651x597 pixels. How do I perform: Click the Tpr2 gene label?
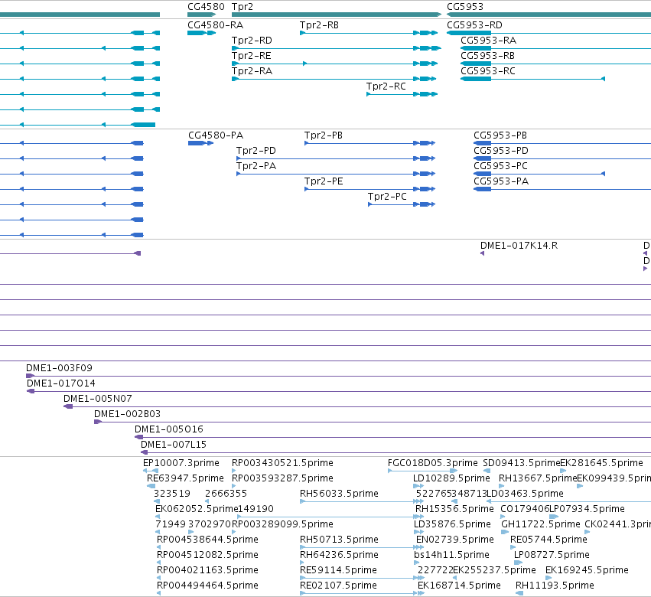tap(242, 7)
